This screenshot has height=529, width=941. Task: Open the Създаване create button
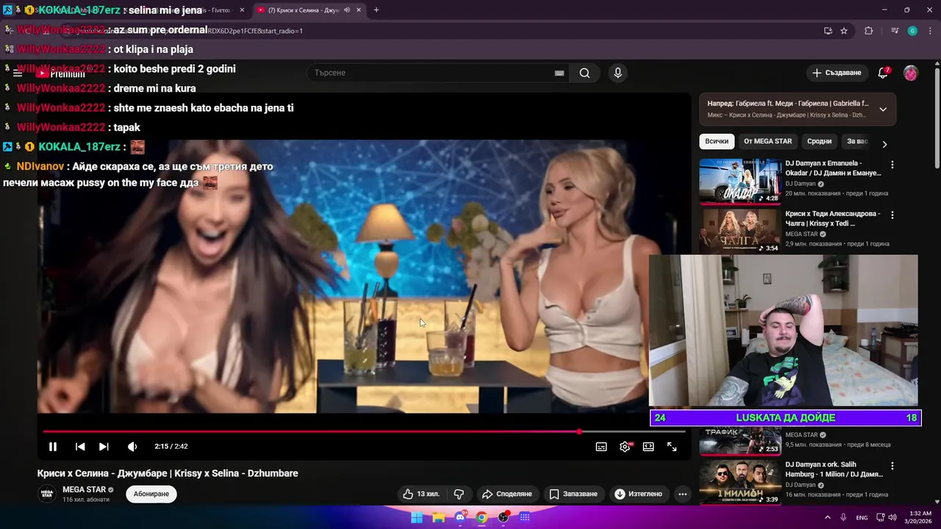pyautogui.click(x=837, y=73)
